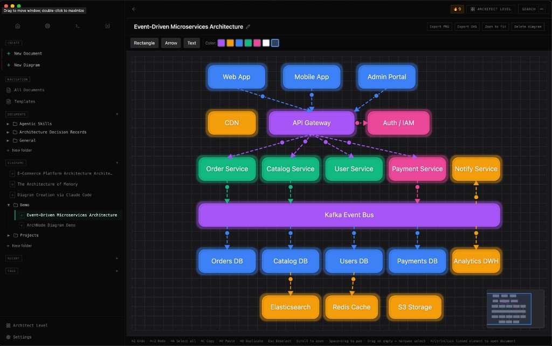Pick the pink color swatch

(x=257, y=43)
